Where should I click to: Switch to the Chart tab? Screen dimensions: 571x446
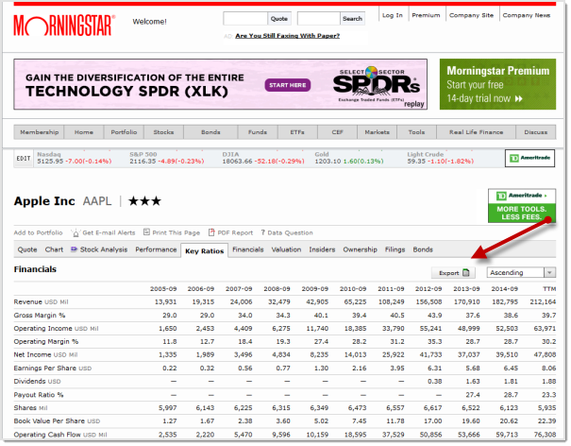point(54,249)
